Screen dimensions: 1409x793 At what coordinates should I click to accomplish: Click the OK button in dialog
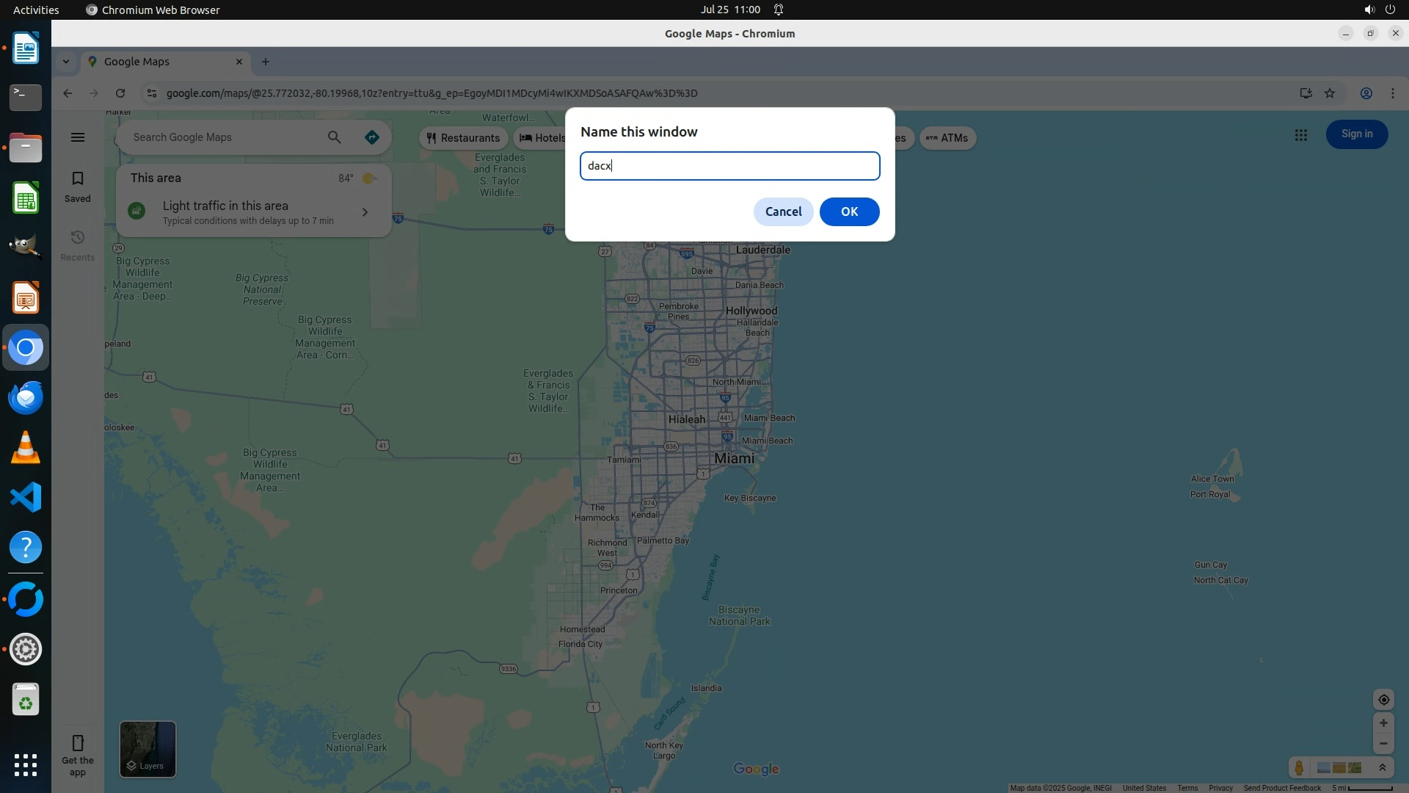coord(849,211)
